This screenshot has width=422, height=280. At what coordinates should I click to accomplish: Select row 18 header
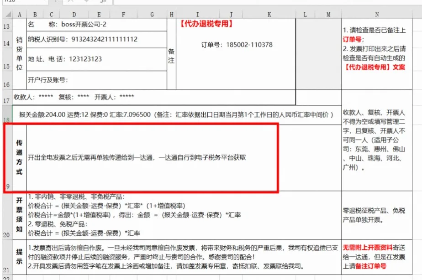coord(6,114)
